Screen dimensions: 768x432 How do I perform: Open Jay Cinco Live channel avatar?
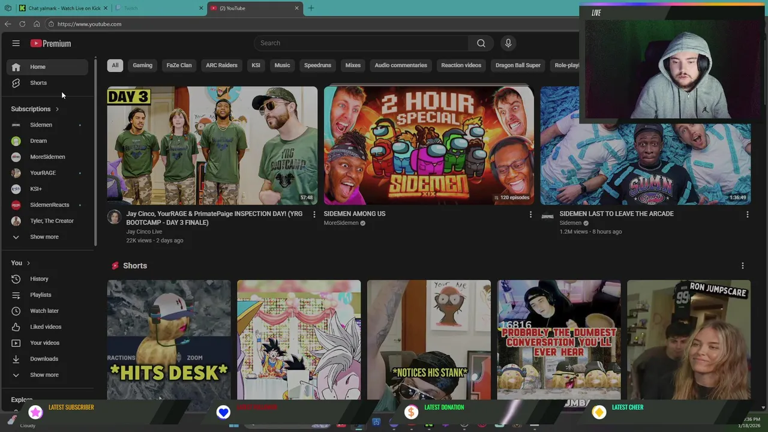(114, 217)
